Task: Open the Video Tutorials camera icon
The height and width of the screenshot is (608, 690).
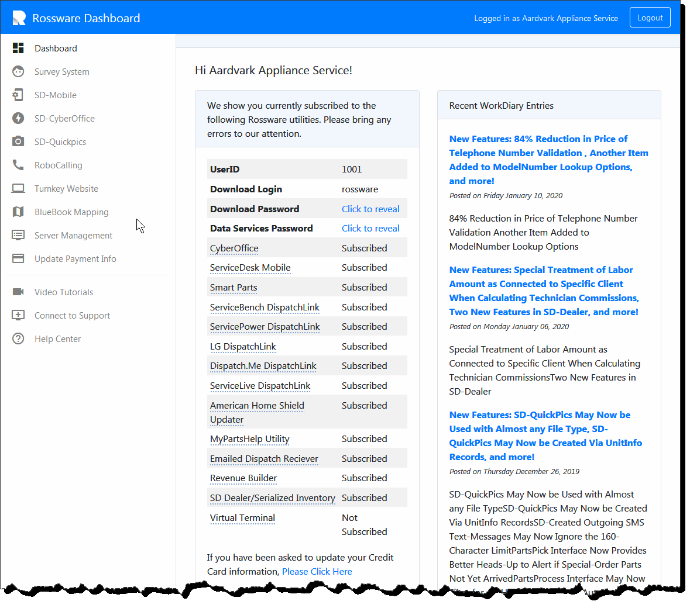Action: coord(18,292)
